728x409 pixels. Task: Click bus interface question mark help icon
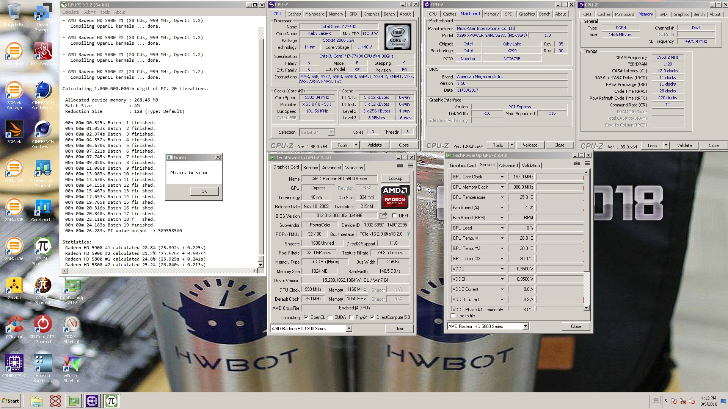coord(408,234)
